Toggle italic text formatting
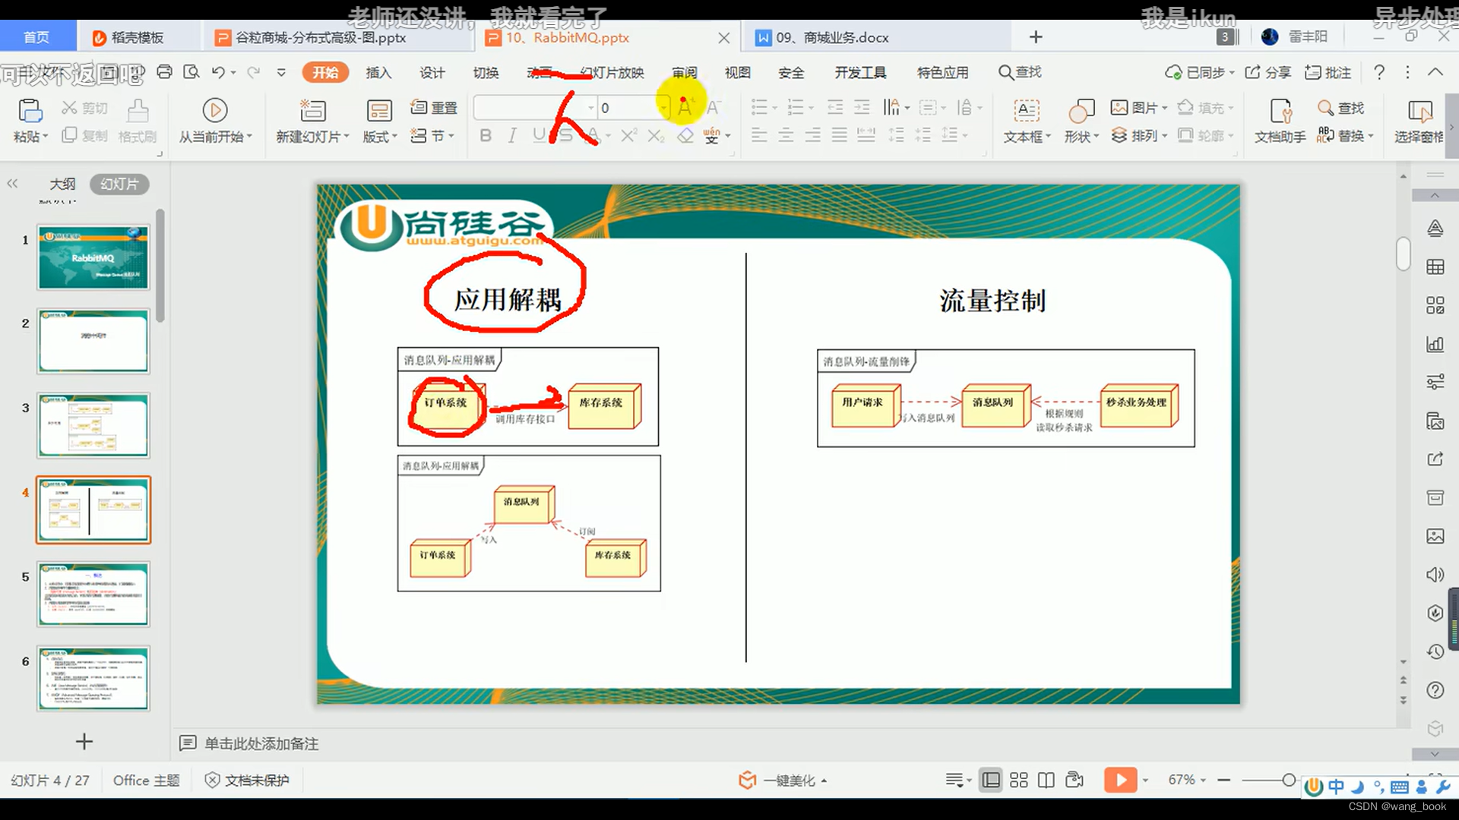 (512, 135)
